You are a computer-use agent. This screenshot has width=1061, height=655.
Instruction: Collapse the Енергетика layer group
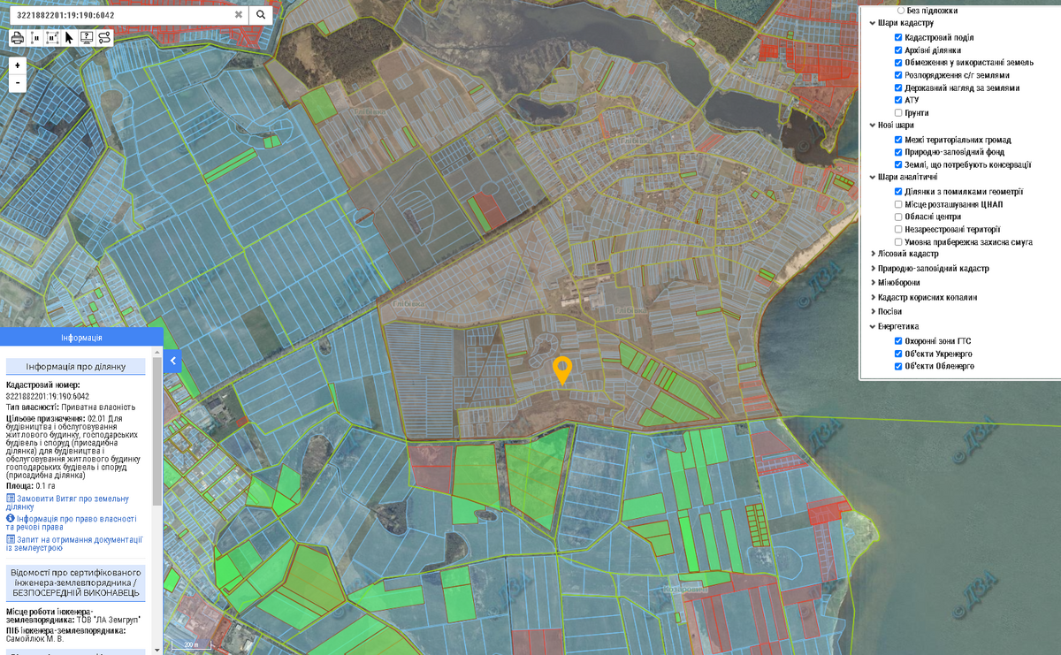(x=873, y=326)
